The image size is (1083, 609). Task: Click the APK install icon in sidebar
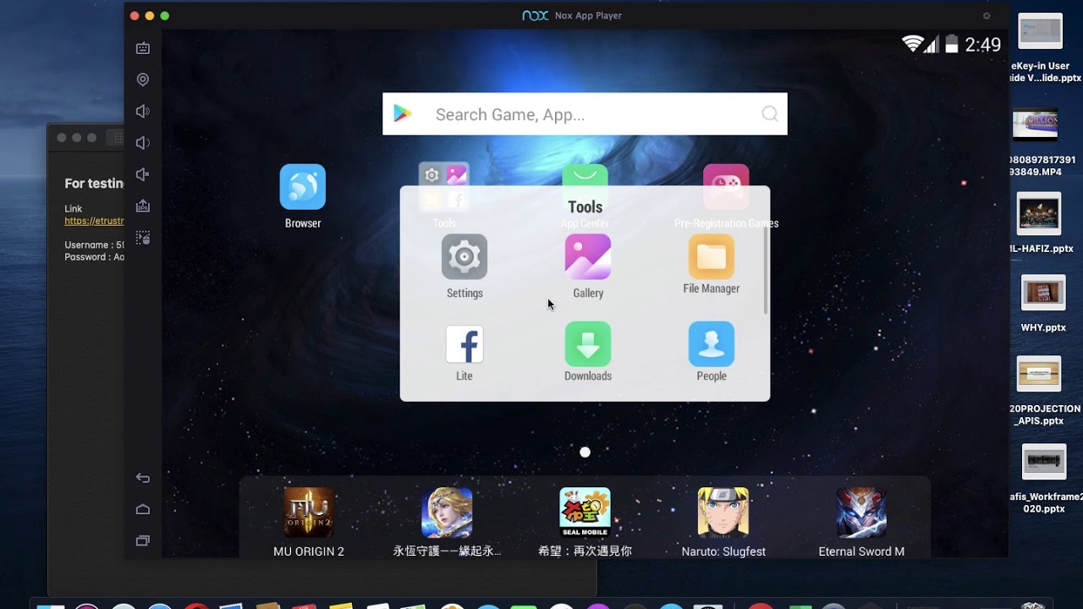[x=143, y=206]
